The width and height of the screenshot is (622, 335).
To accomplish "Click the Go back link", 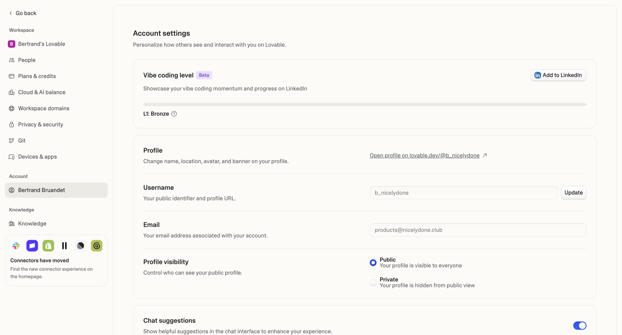I will tap(23, 13).
